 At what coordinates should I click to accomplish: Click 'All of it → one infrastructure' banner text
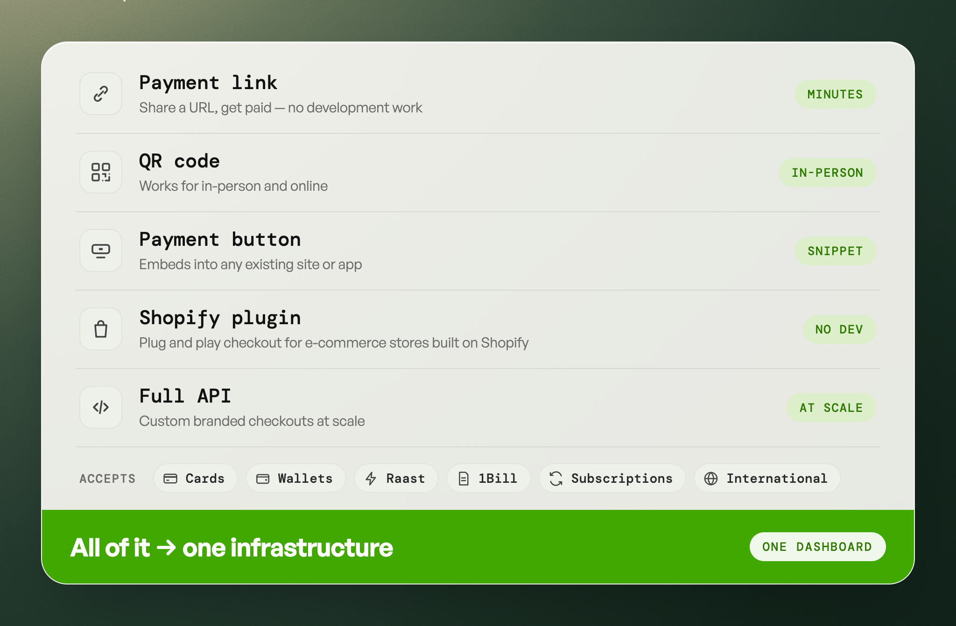coord(232,548)
